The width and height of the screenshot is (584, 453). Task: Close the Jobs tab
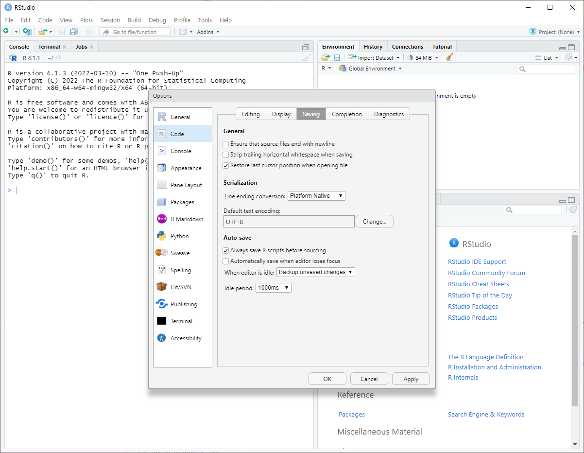tap(92, 47)
